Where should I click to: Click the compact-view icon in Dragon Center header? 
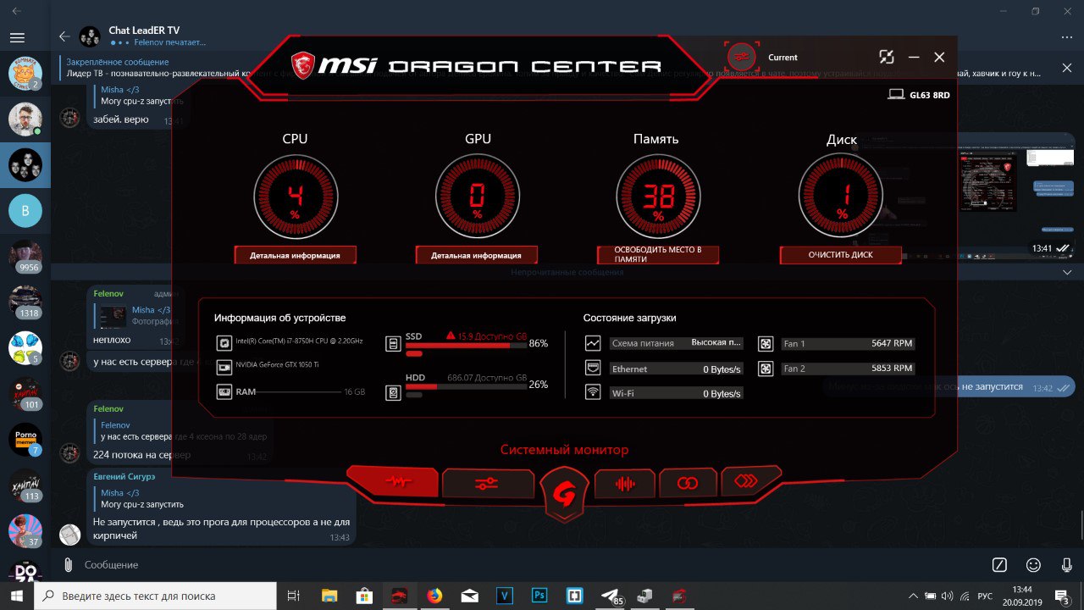click(887, 57)
